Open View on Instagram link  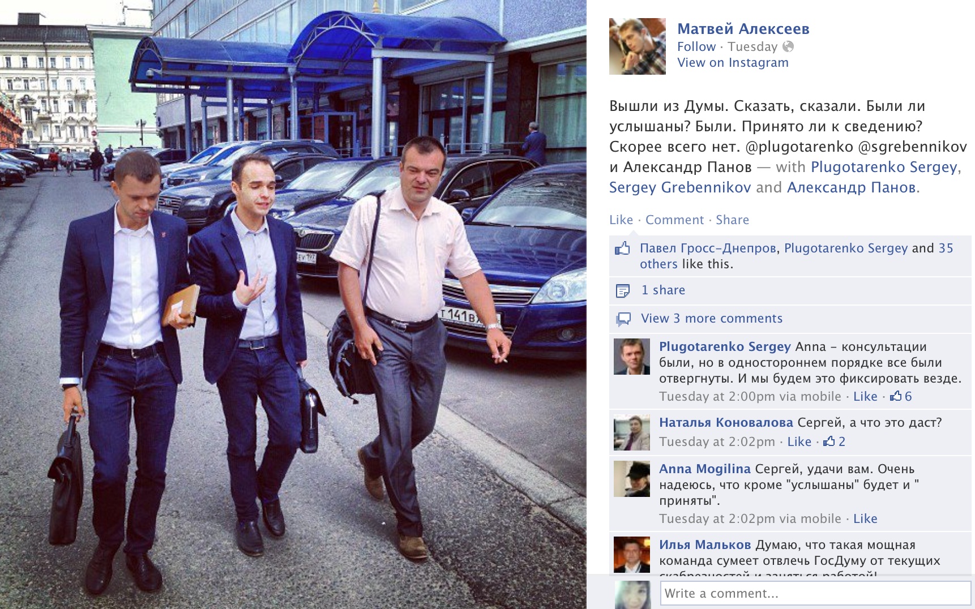click(x=733, y=62)
